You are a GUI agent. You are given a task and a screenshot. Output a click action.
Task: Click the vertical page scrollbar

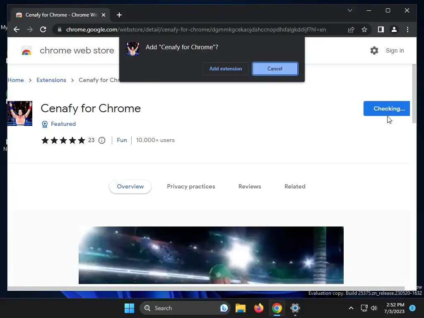coord(414,94)
